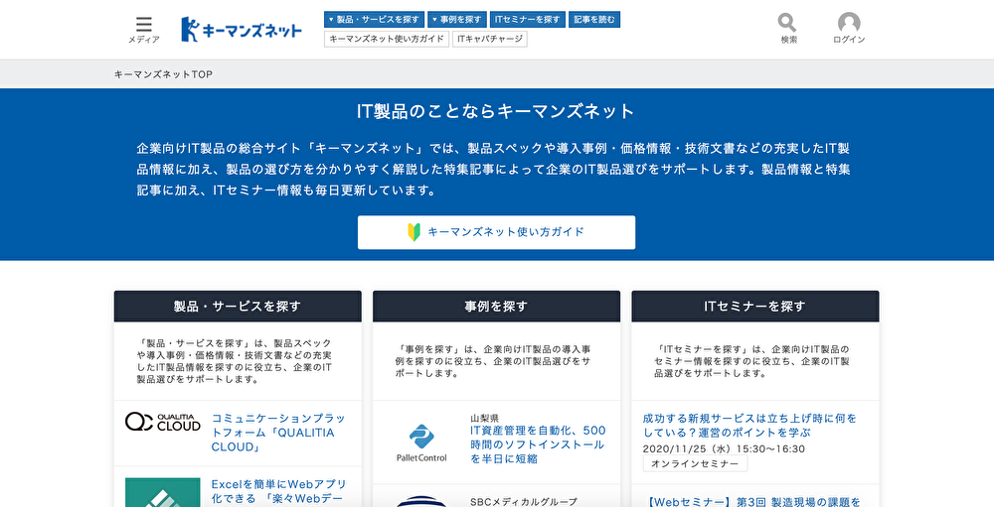Click the キーマンズネット logo
The height and width of the screenshot is (507, 994).
(x=242, y=29)
